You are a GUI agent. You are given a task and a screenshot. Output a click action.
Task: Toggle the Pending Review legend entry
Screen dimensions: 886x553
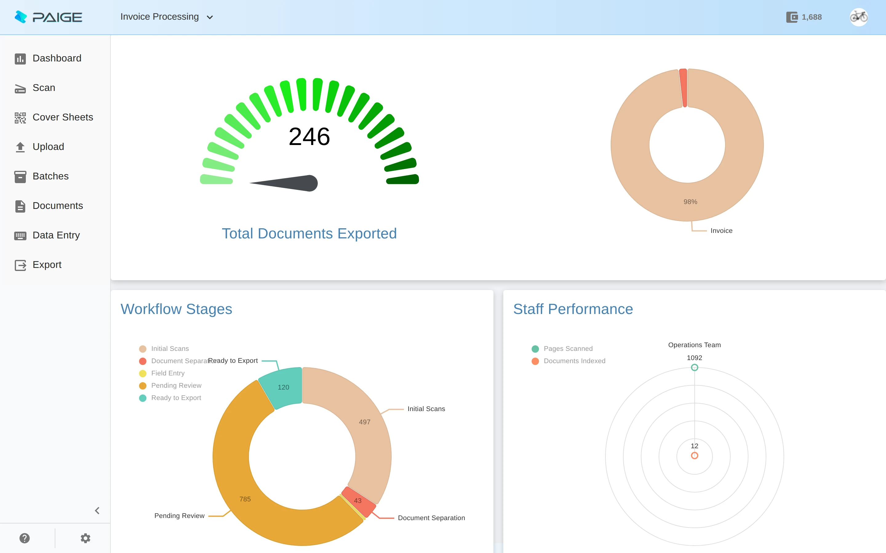coord(170,386)
